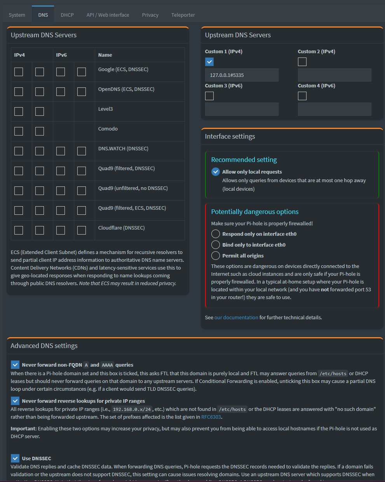Check DNS.WATCH primary IPv4 server box
This screenshot has height=482, width=385.
(x=19, y=151)
